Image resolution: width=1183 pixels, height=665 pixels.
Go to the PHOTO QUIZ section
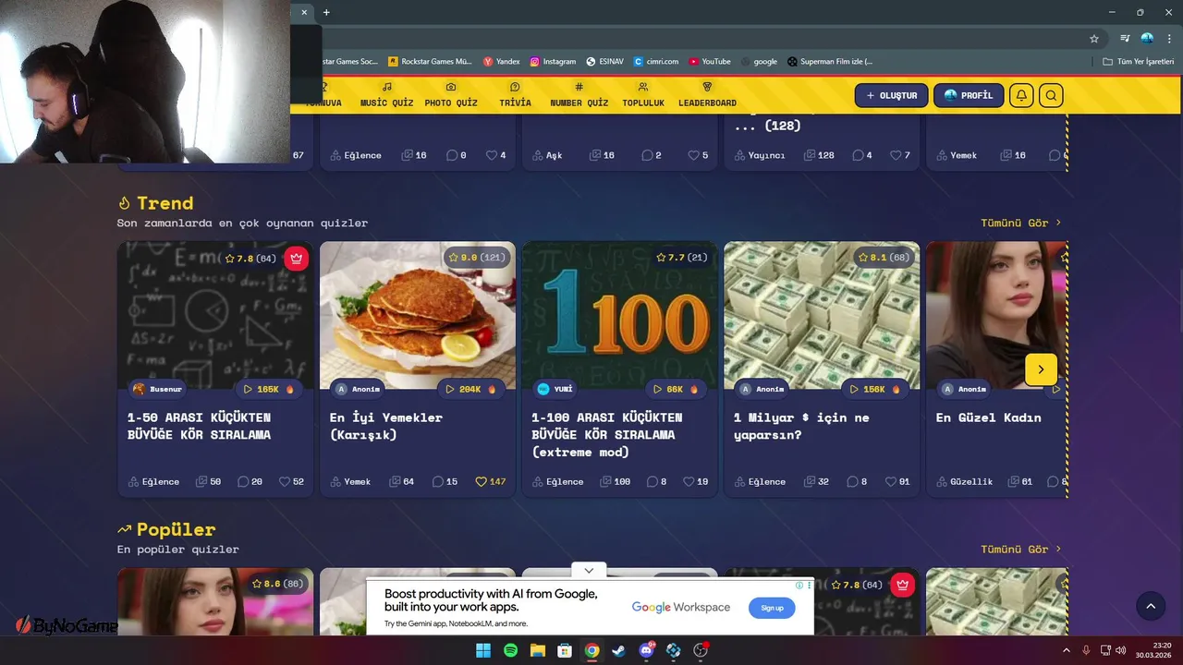(x=451, y=95)
